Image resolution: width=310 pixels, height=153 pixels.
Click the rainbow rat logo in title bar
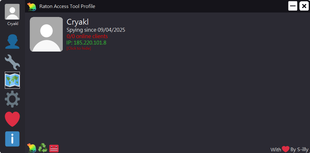click(31, 6)
